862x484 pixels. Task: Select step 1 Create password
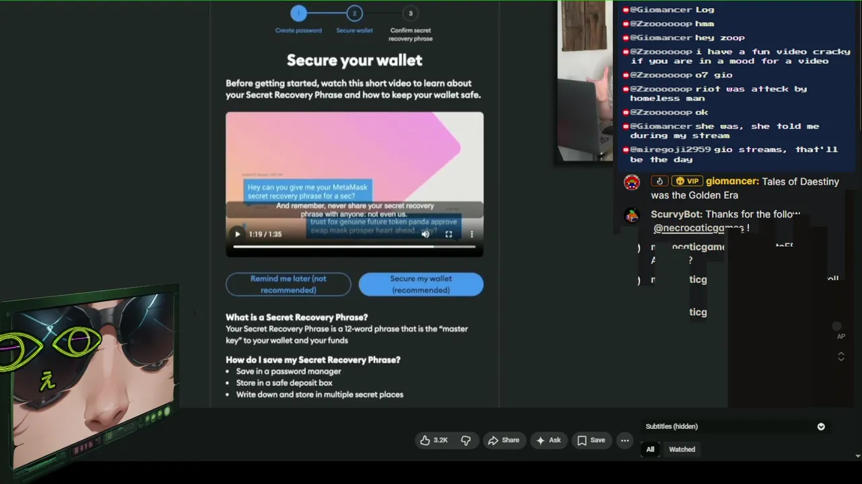coord(298,20)
